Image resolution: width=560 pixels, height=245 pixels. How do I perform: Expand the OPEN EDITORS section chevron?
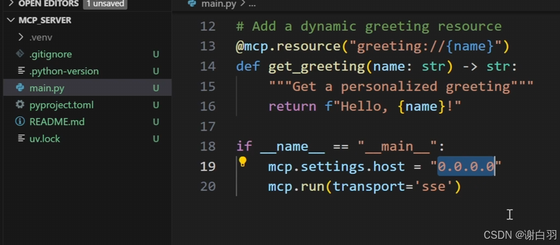[x=11, y=4]
